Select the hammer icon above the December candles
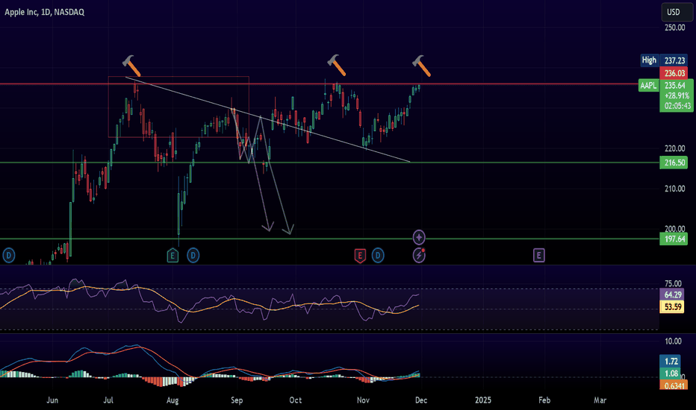 coord(421,66)
